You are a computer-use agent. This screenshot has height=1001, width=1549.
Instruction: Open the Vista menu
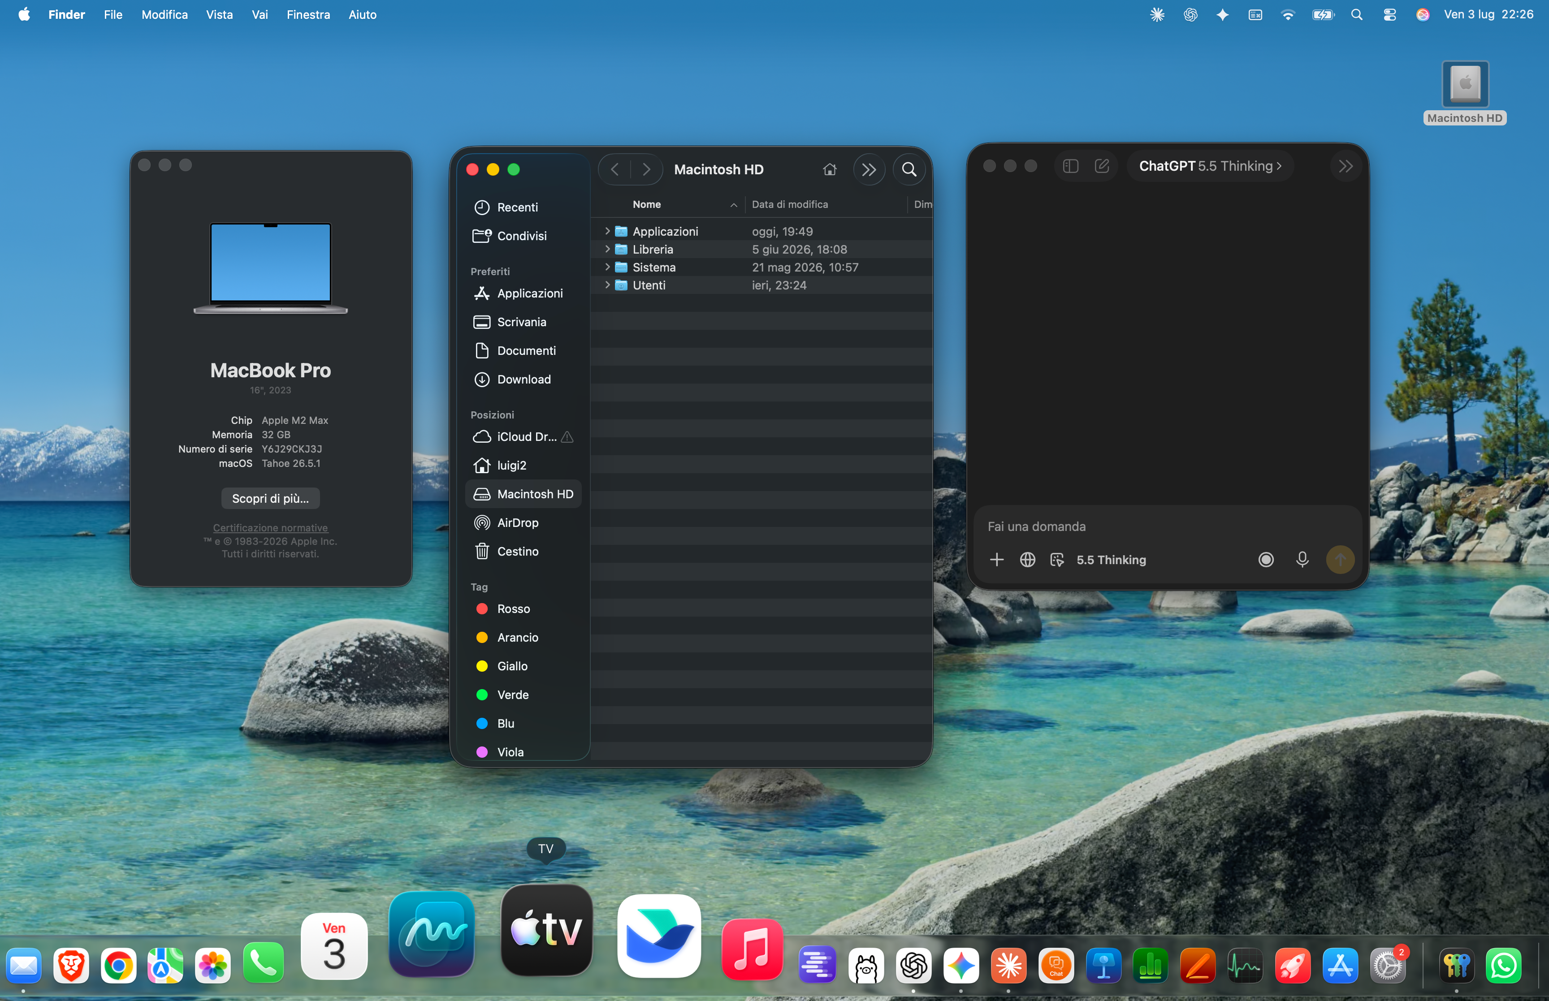point(219,14)
